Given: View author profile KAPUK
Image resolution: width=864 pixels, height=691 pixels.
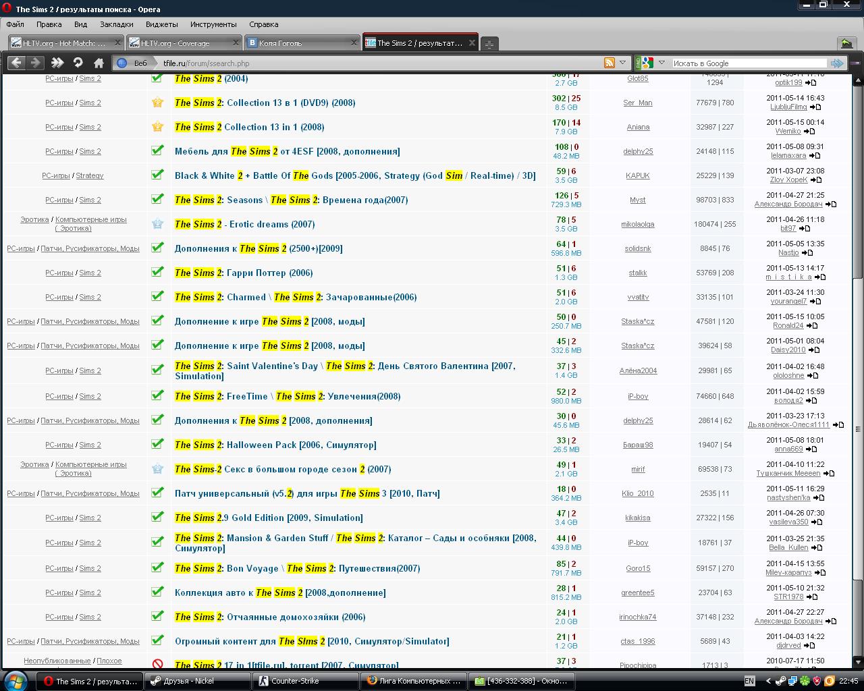Looking at the screenshot, I should pos(638,176).
